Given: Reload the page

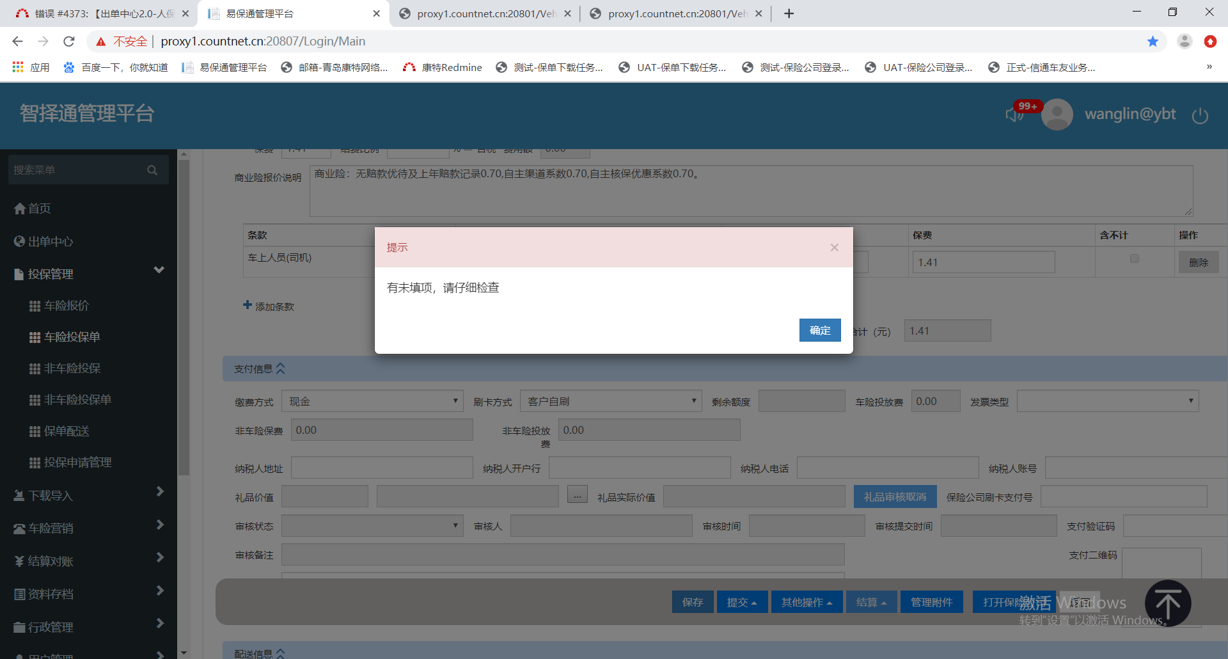Looking at the screenshot, I should 68,42.
